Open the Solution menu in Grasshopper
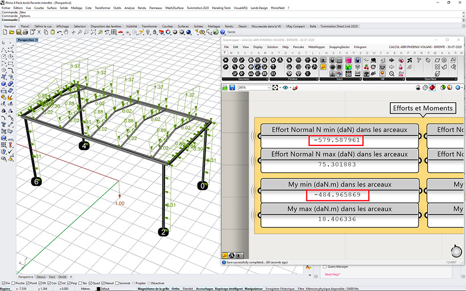The height and width of the screenshot is (291, 466). 272,47
